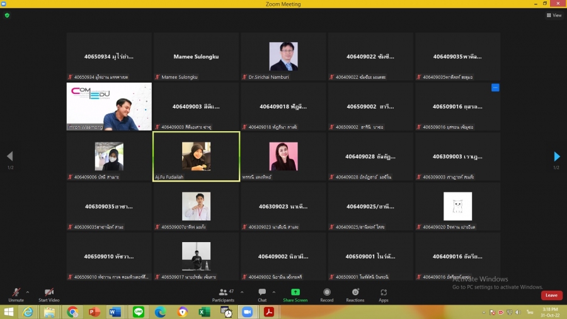Click the green encryption shield icon
Viewport: 567px width, 319px height.
point(7,15)
